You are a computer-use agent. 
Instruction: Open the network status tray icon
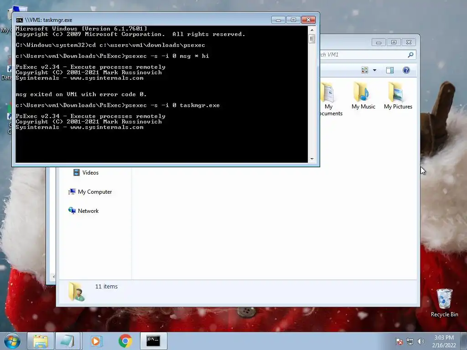(410, 341)
